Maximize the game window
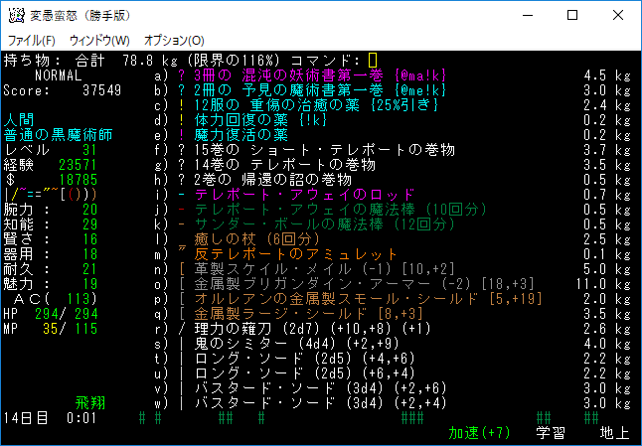 click(x=571, y=15)
